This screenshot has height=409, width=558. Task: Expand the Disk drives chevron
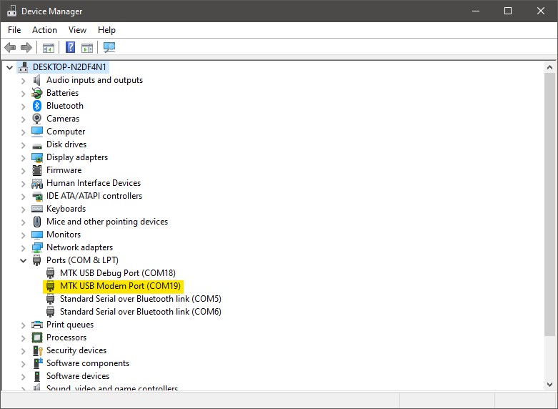(23, 144)
